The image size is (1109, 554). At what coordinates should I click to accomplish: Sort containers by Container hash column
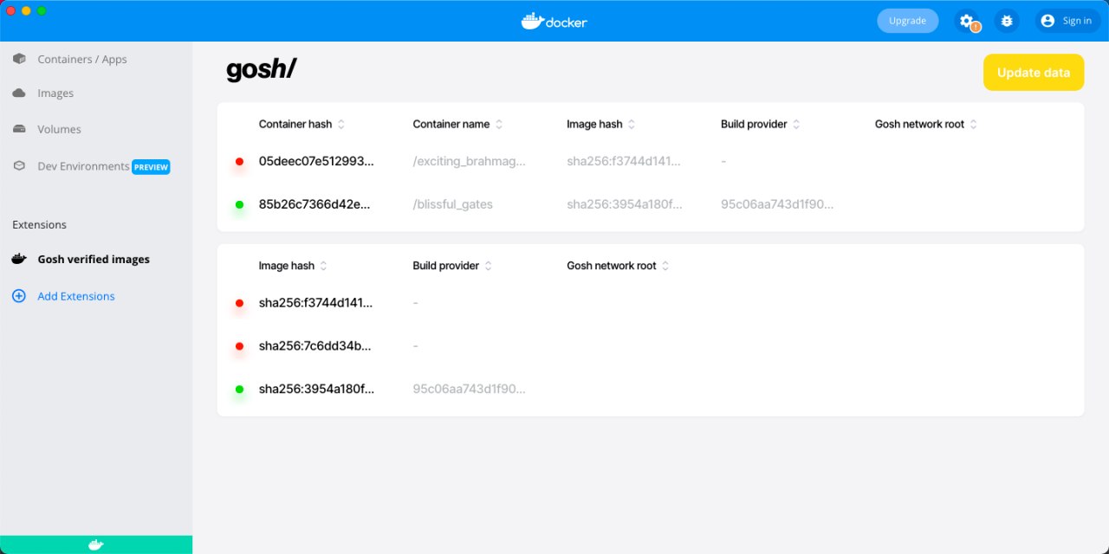pyautogui.click(x=340, y=125)
